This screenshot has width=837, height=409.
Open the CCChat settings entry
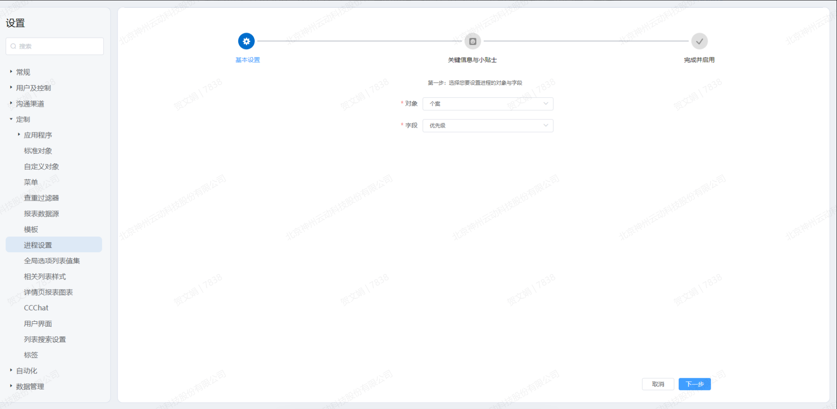coord(36,308)
